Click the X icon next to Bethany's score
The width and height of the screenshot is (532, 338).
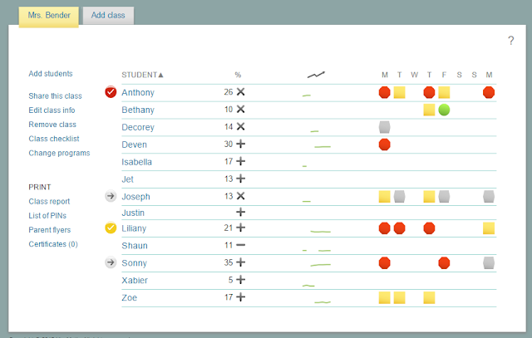(240, 109)
